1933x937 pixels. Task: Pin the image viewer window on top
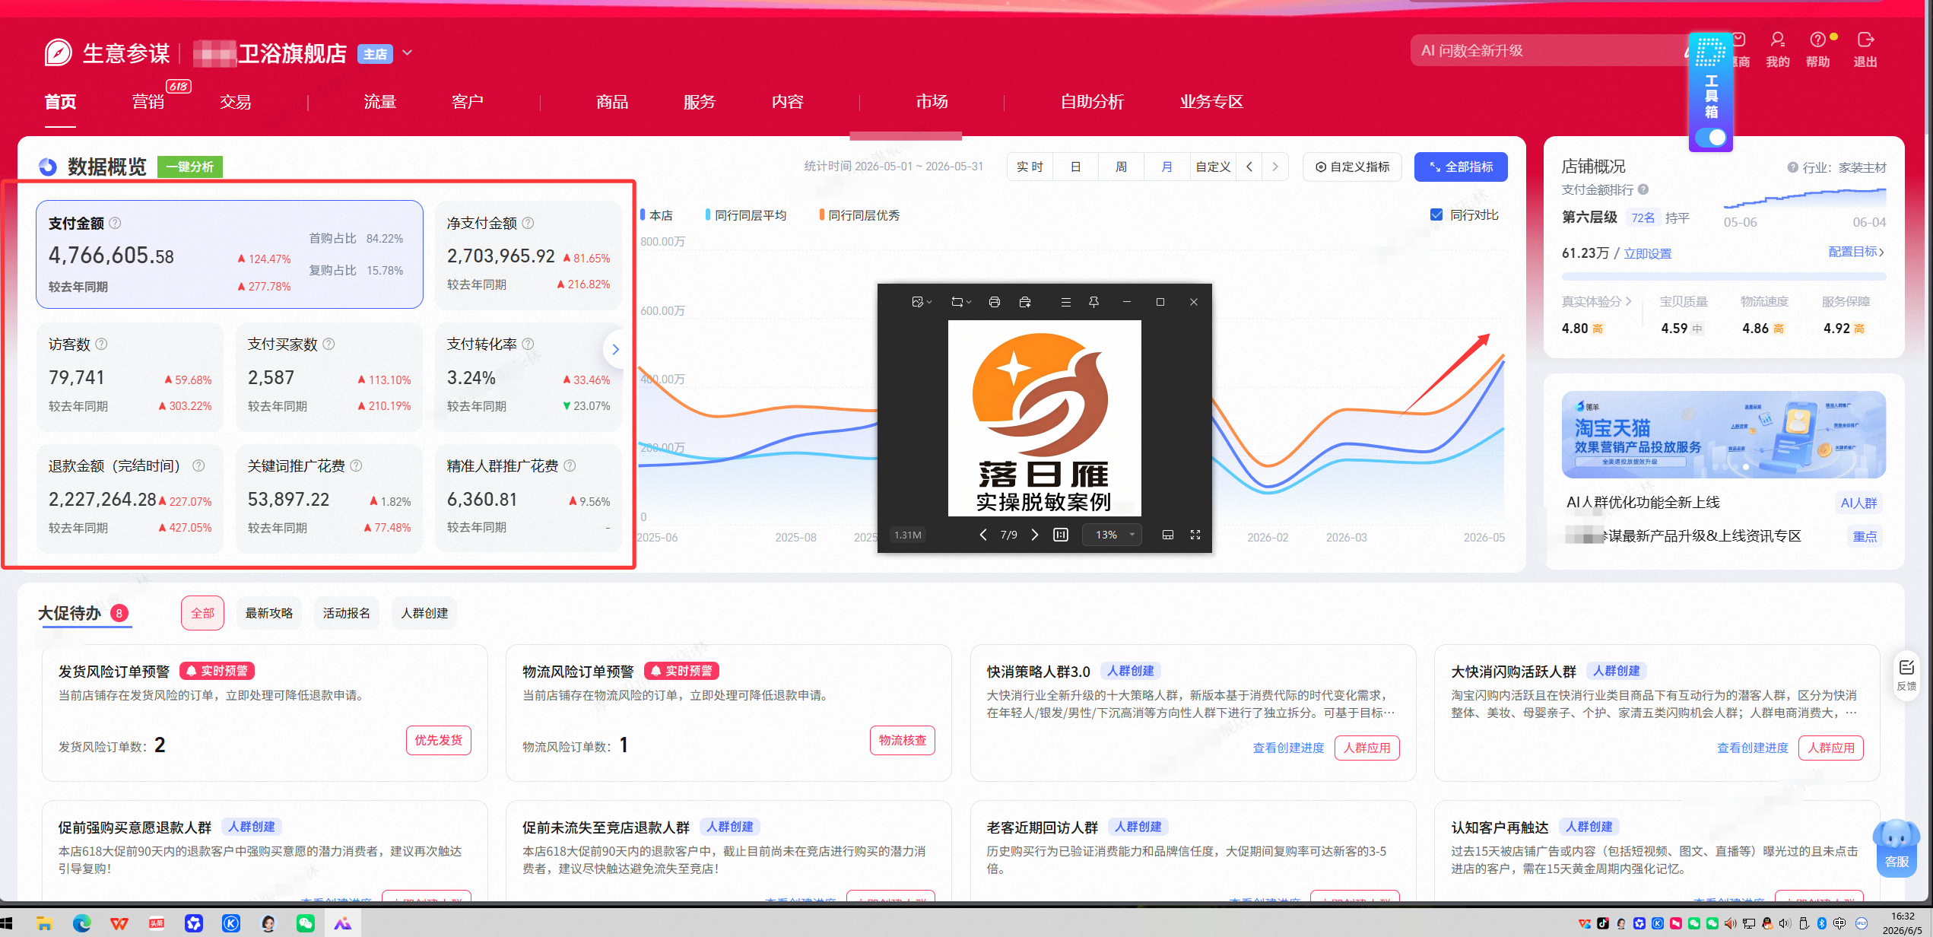(x=1093, y=302)
